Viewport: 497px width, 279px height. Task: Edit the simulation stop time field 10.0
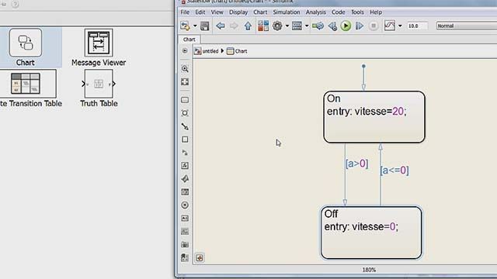417,26
